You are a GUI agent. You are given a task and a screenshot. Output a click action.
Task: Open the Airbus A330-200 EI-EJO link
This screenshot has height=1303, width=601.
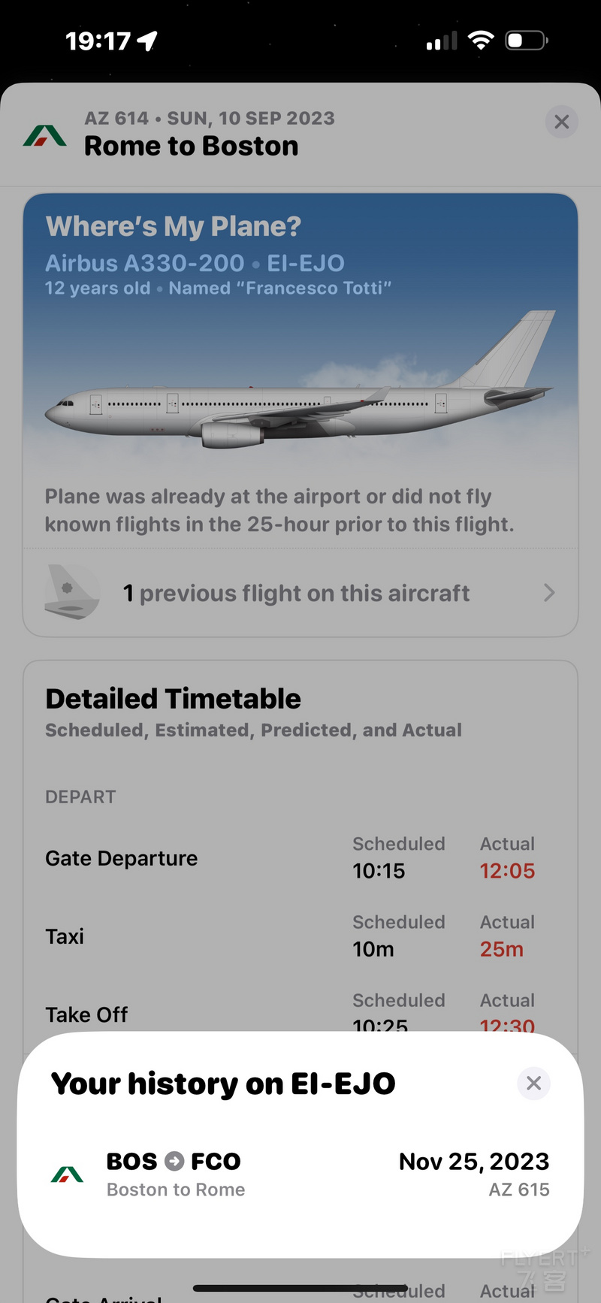[195, 263]
